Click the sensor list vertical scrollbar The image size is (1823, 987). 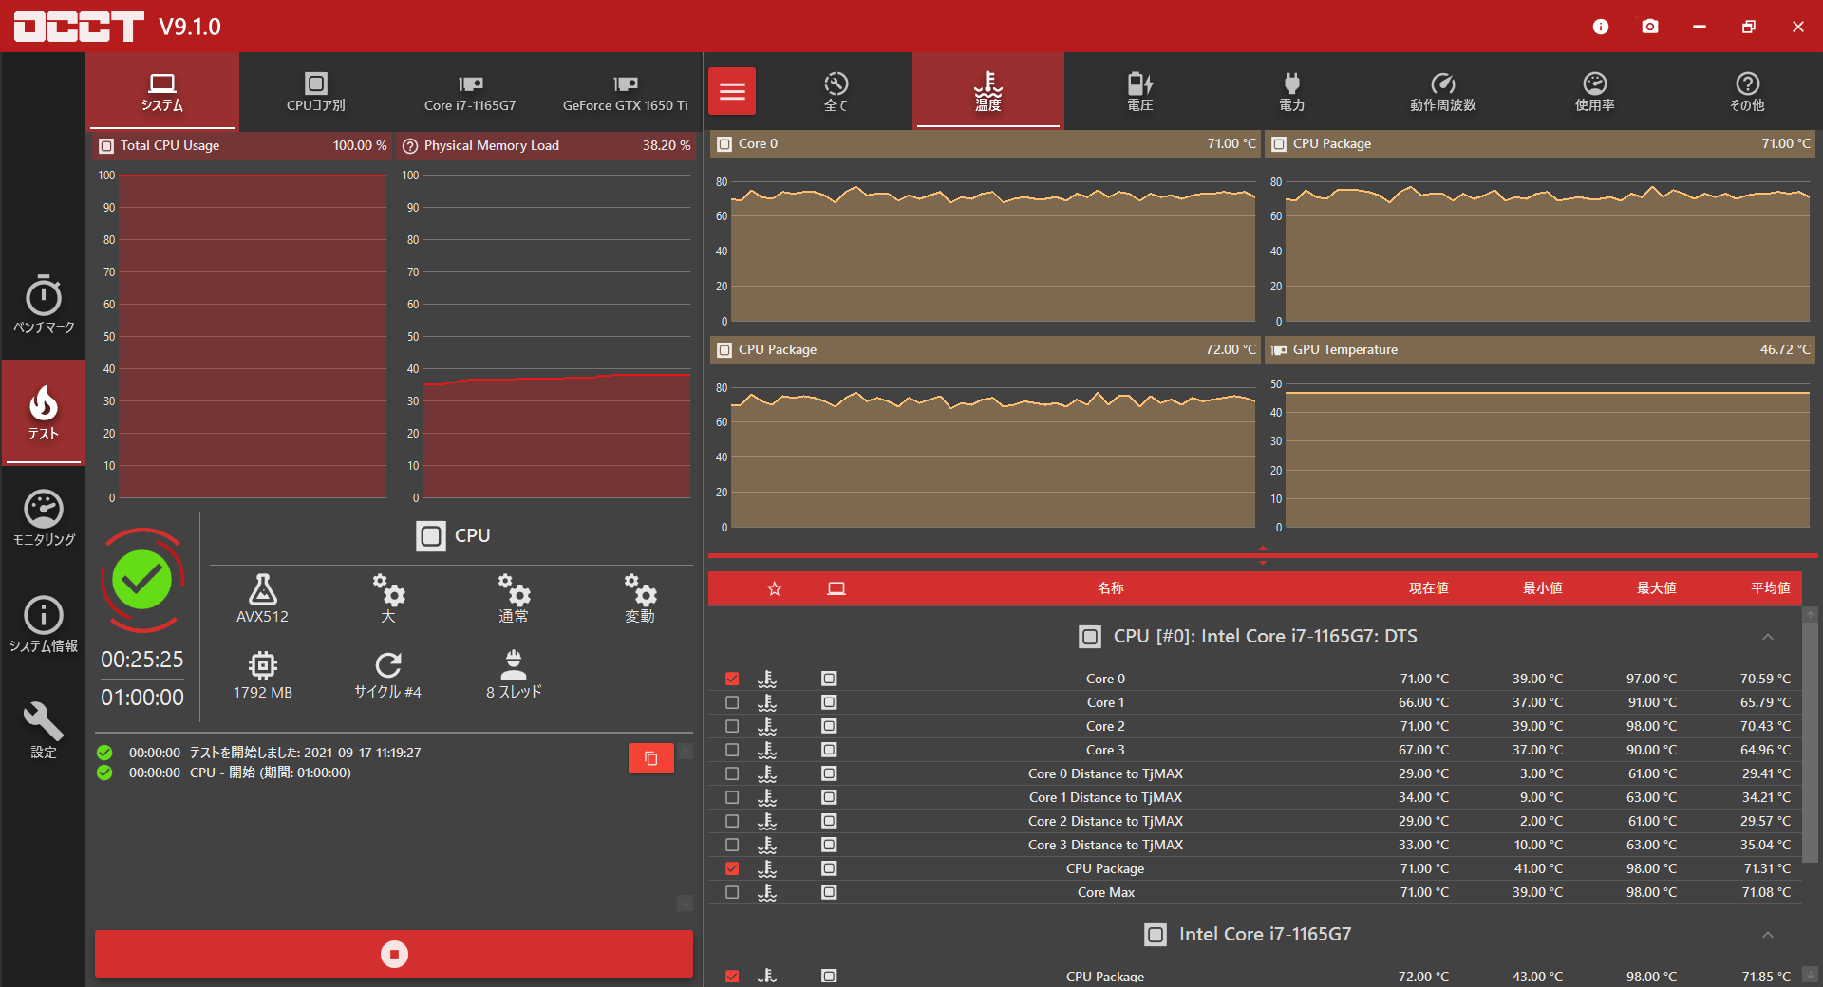click(1811, 743)
